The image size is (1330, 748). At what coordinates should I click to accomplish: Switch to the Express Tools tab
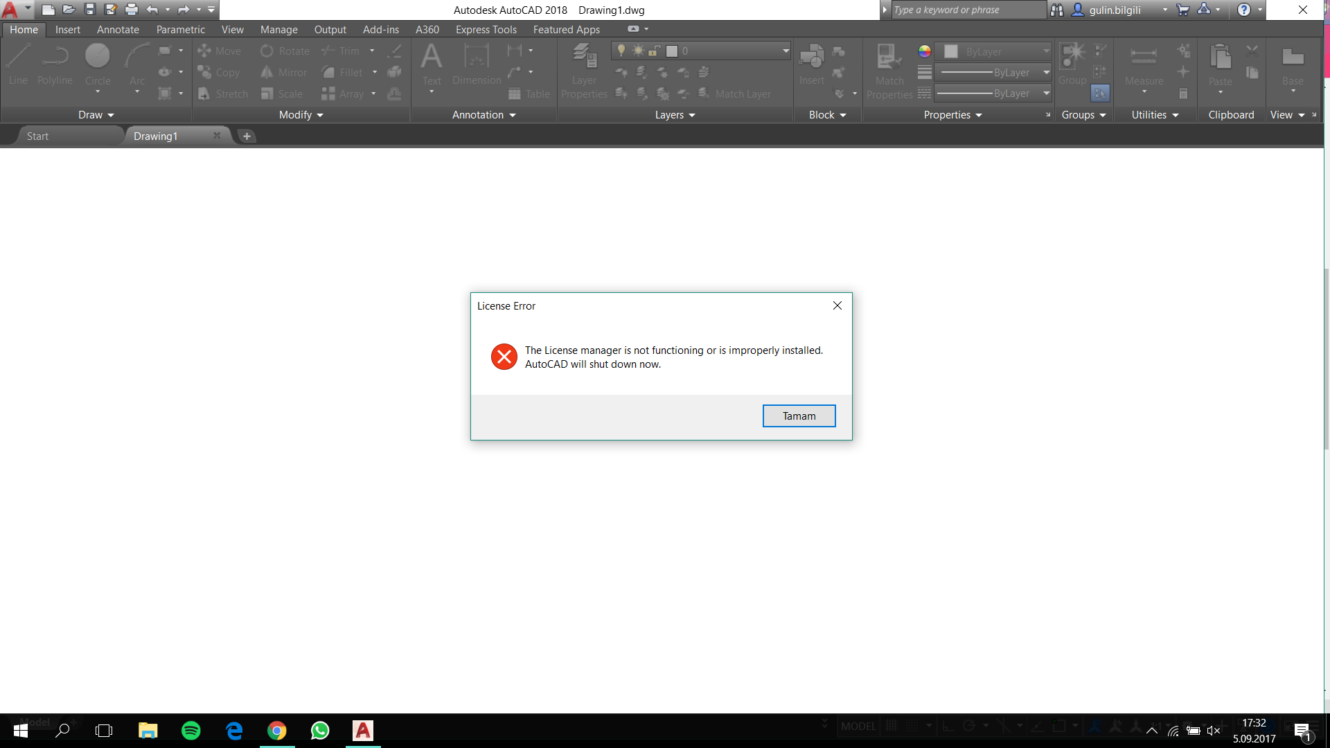click(486, 30)
